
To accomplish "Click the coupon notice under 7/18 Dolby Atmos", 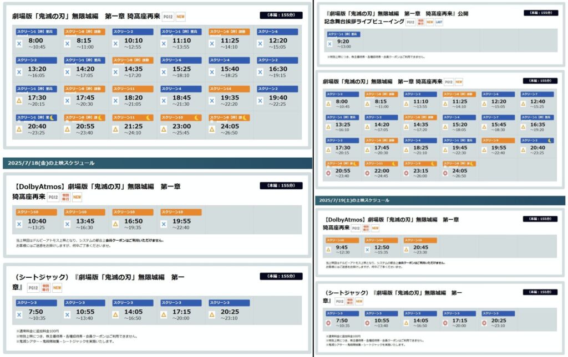I will [90, 243].
